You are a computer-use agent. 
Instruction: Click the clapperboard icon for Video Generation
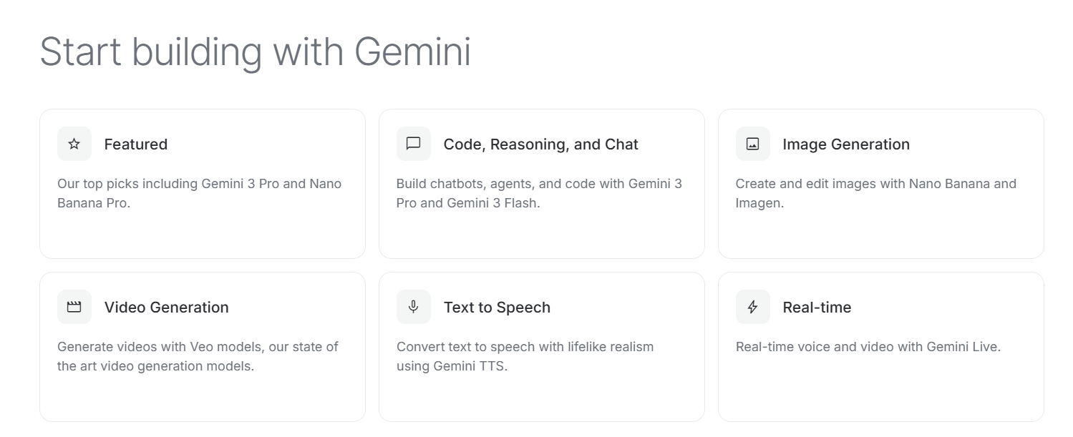74,307
